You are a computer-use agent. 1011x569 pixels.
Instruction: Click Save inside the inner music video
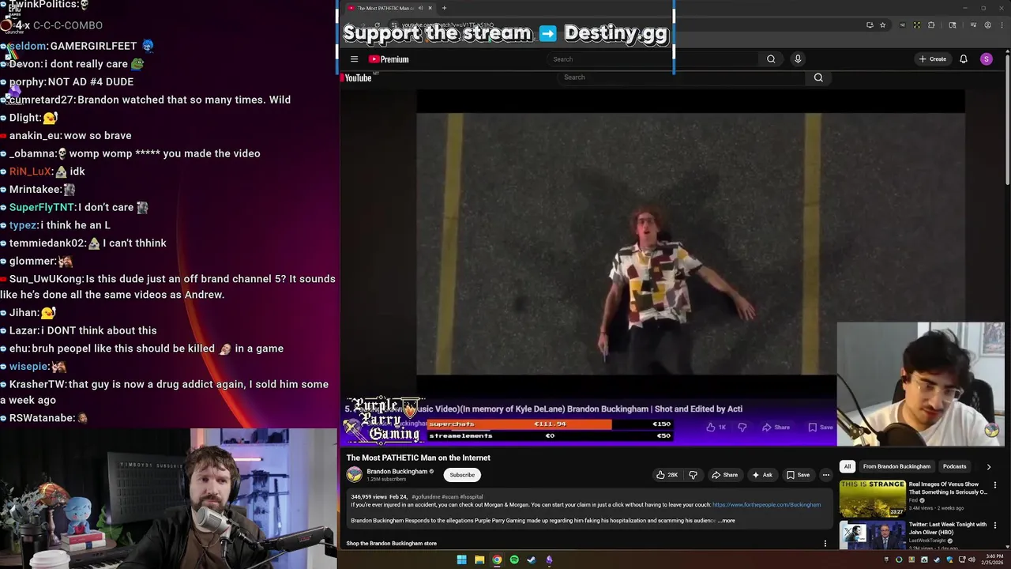click(x=820, y=427)
